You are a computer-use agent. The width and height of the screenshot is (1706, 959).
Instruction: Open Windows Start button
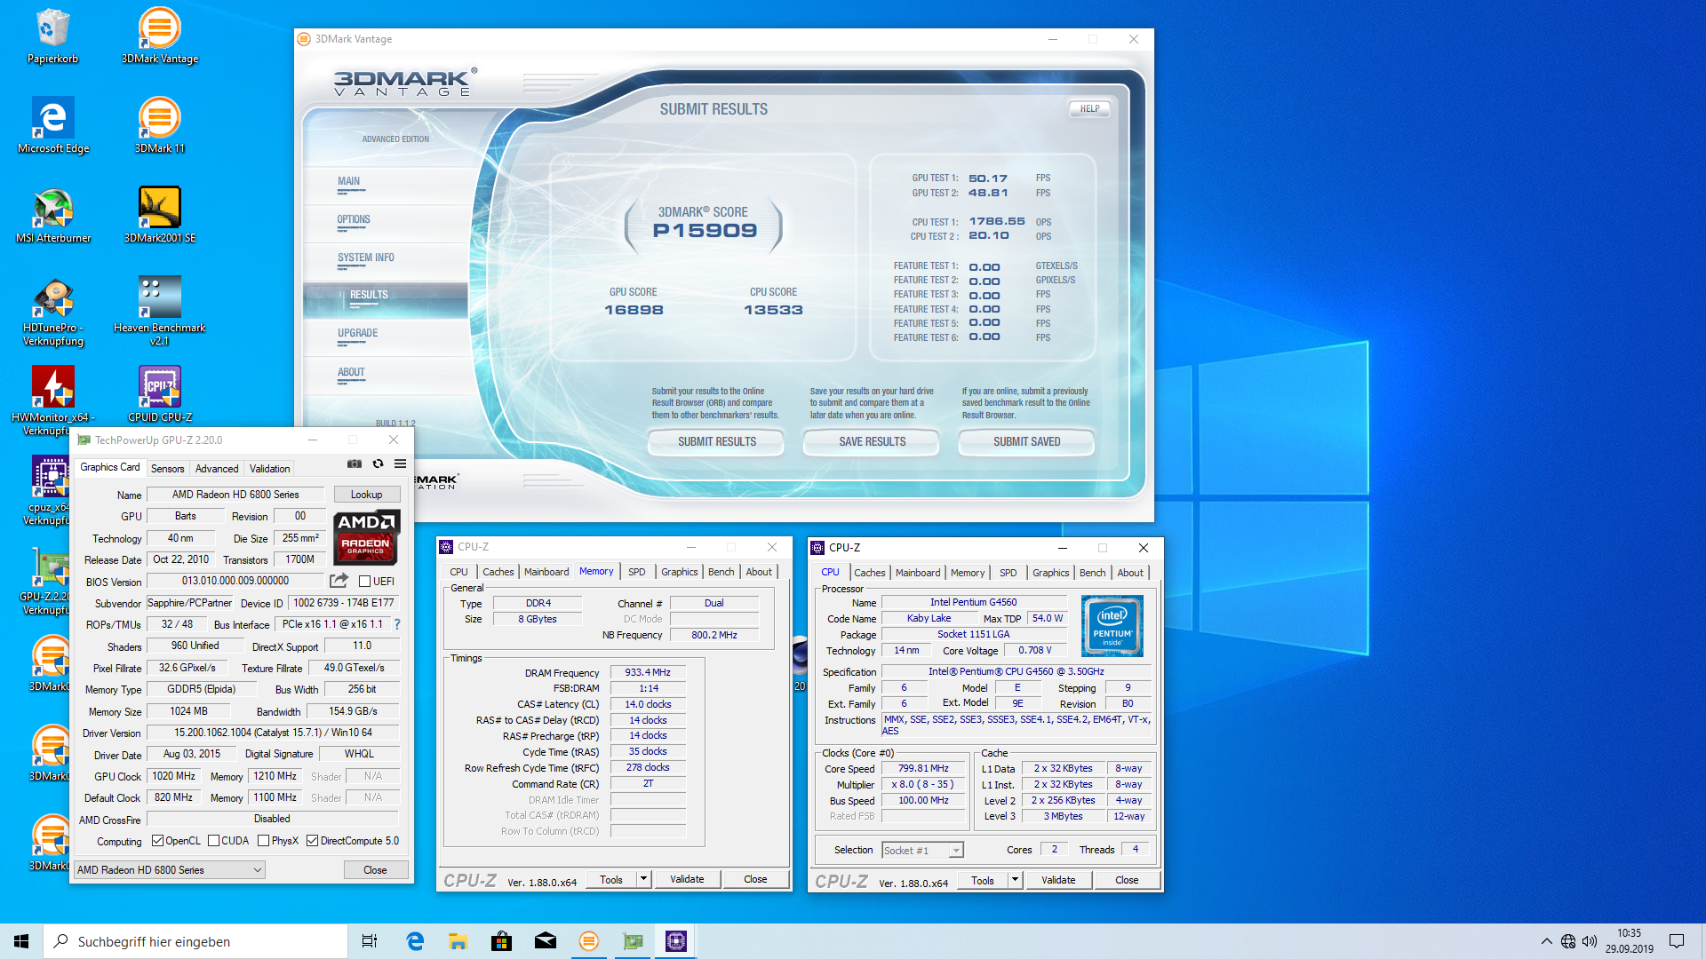click(x=21, y=941)
